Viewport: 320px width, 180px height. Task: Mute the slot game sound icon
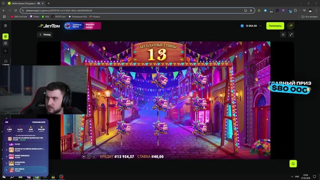(84, 156)
